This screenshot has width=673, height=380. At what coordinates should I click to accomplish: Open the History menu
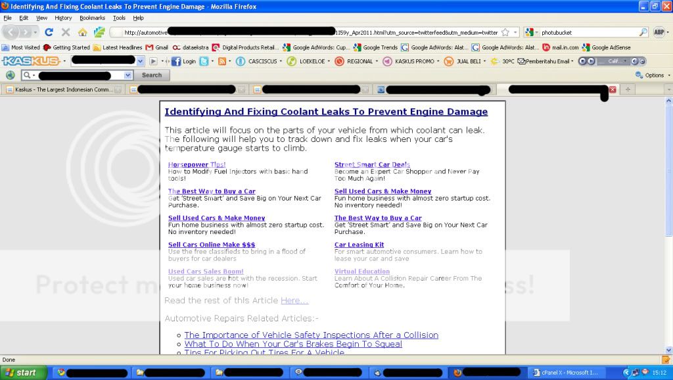pyautogui.click(x=63, y=18)
